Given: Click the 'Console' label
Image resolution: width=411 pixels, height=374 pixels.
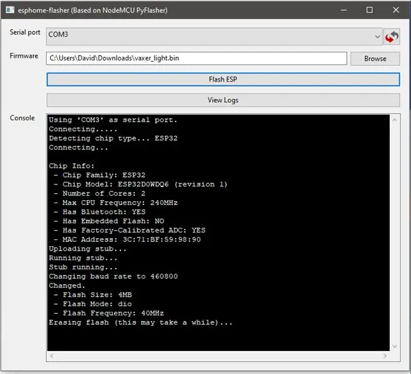Looking at the screenshot, I should point(22,118).
